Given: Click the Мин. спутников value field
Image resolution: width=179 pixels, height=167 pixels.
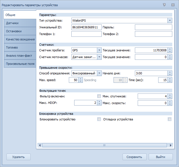Looking at the screenshot, I should click(x=153, y=96).
